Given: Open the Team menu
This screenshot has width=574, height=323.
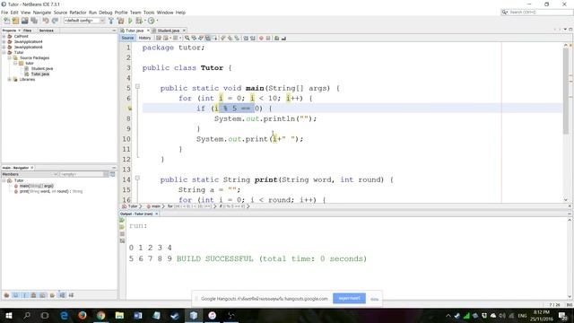Looking at the screenshot, I should click(135, 13).
